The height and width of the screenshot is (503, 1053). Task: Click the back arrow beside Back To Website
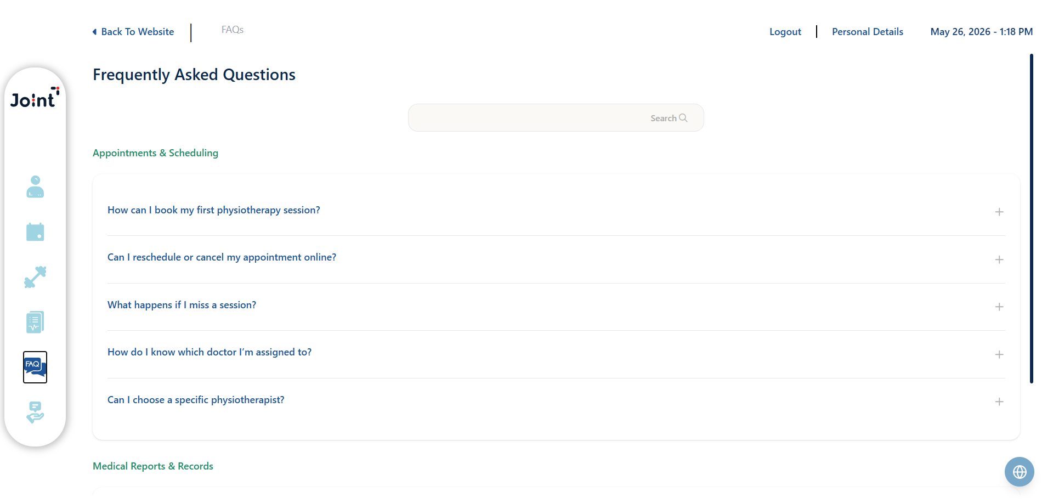tap(94, 32)
